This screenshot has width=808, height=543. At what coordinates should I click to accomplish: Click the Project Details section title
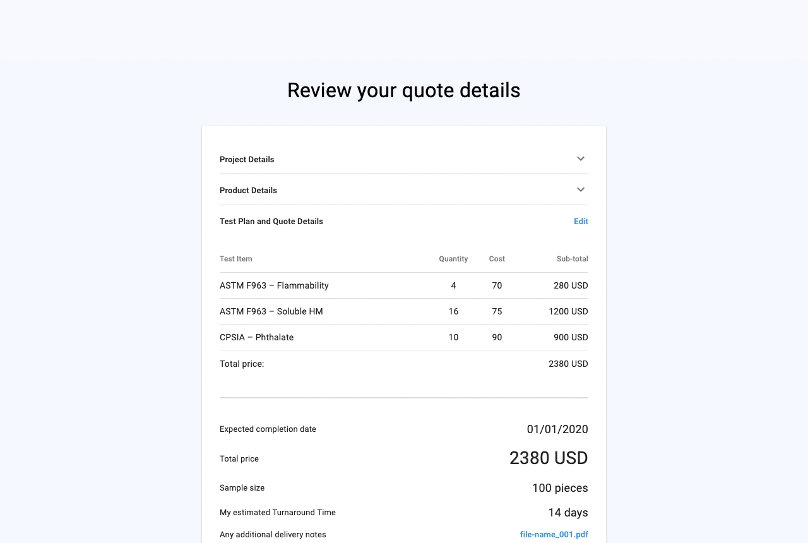[247, 160]
